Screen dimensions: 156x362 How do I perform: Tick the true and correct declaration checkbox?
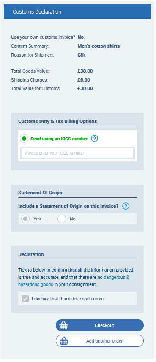(25, 299)
